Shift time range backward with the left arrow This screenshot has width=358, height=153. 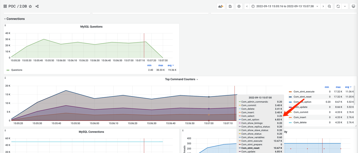[247, 6]
